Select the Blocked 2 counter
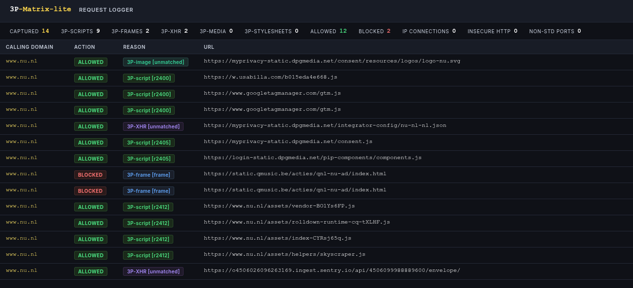633x288 pixels. [x=374, y=31]
